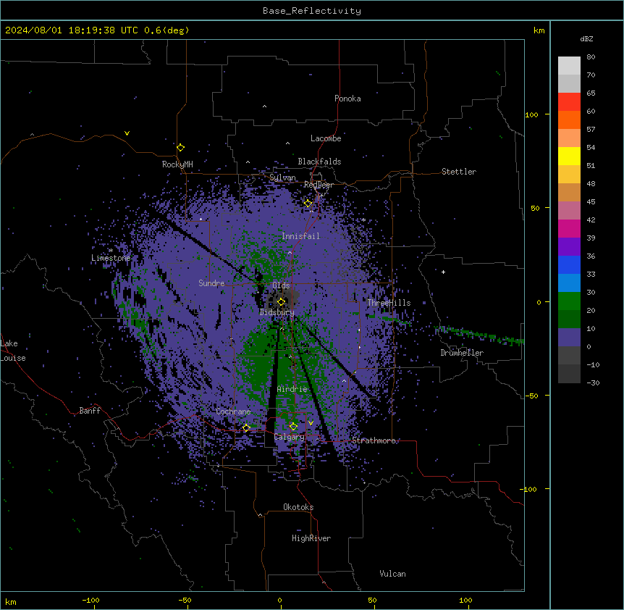624x610 pixels.
Task: Click the Airdrie city label
Action: coord(292,389)
